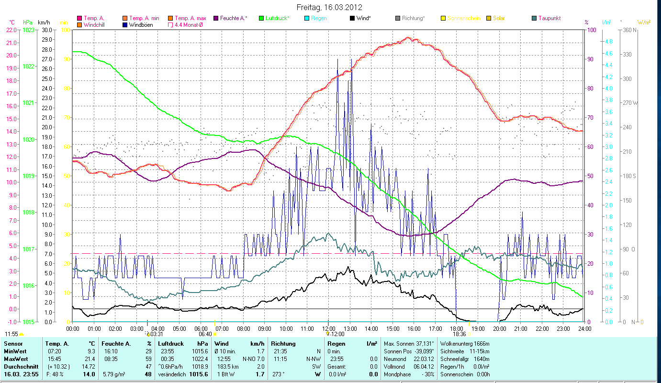Click the 18:36 sunset marker below axis

[x=459, y=334]
